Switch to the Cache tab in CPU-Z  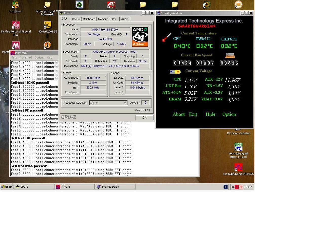click(76, 19)
